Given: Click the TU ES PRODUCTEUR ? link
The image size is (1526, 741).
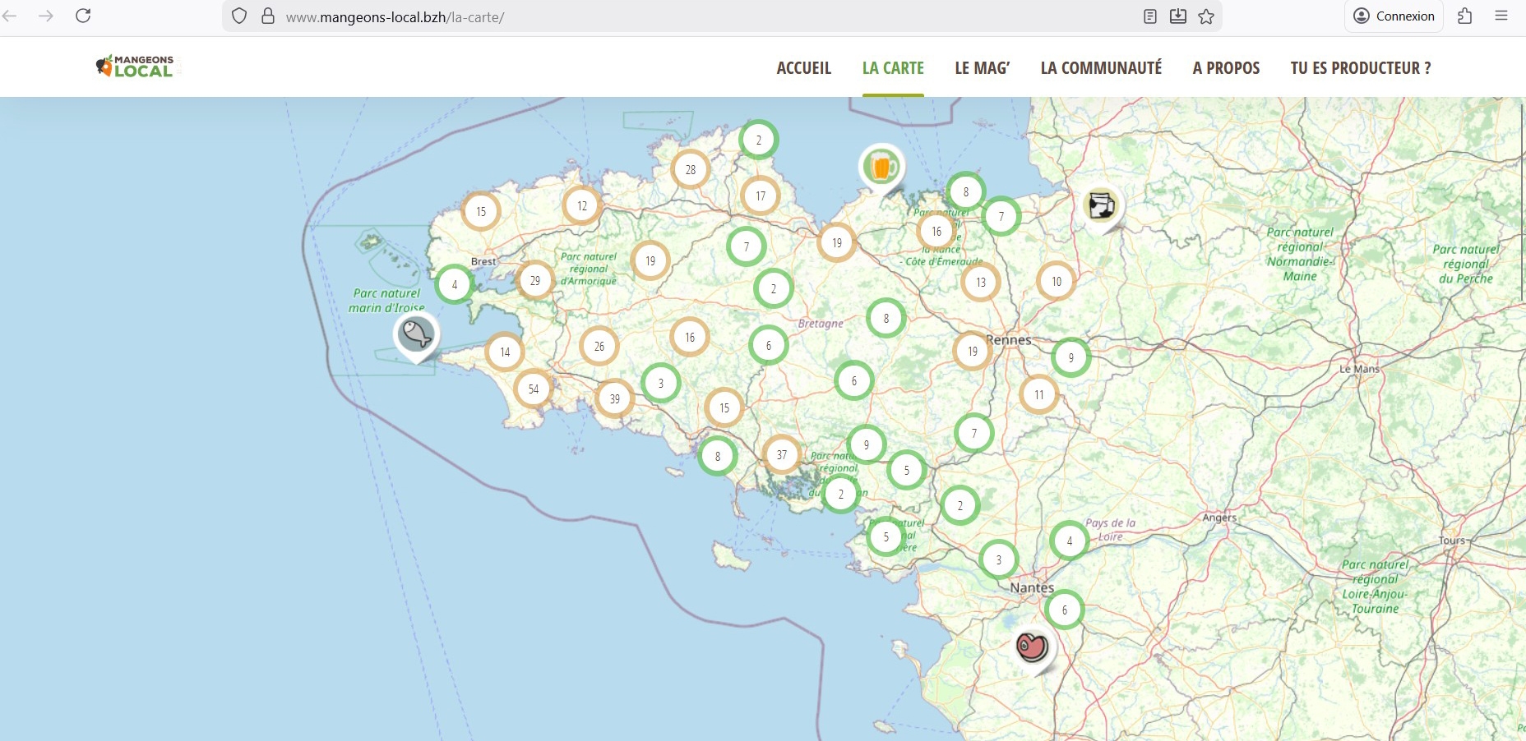Looking at the screenshot, I should pyautogui.click(x=1360, y=68).
